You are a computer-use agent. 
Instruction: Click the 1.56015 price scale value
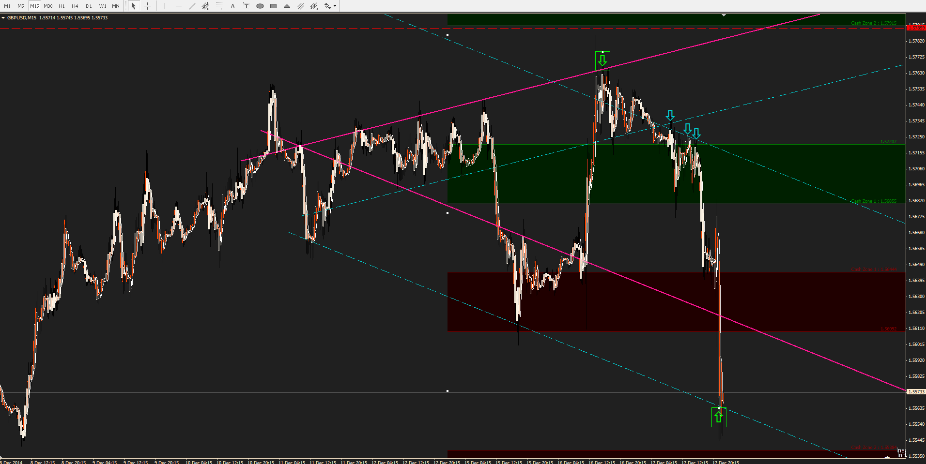coord(916,344)
